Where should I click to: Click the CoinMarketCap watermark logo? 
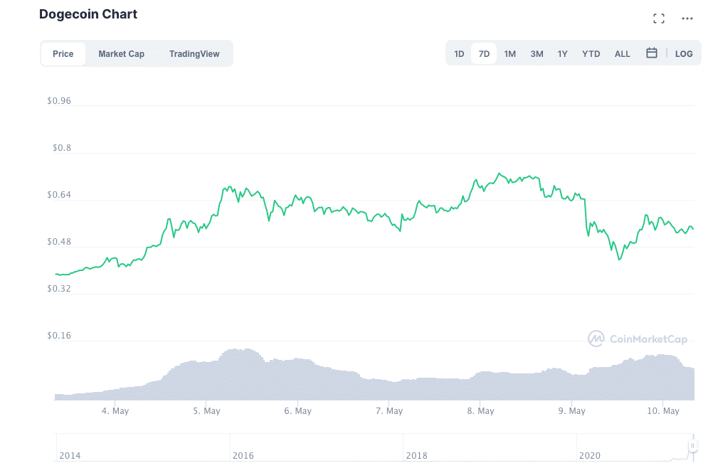(x=638, y=339)
